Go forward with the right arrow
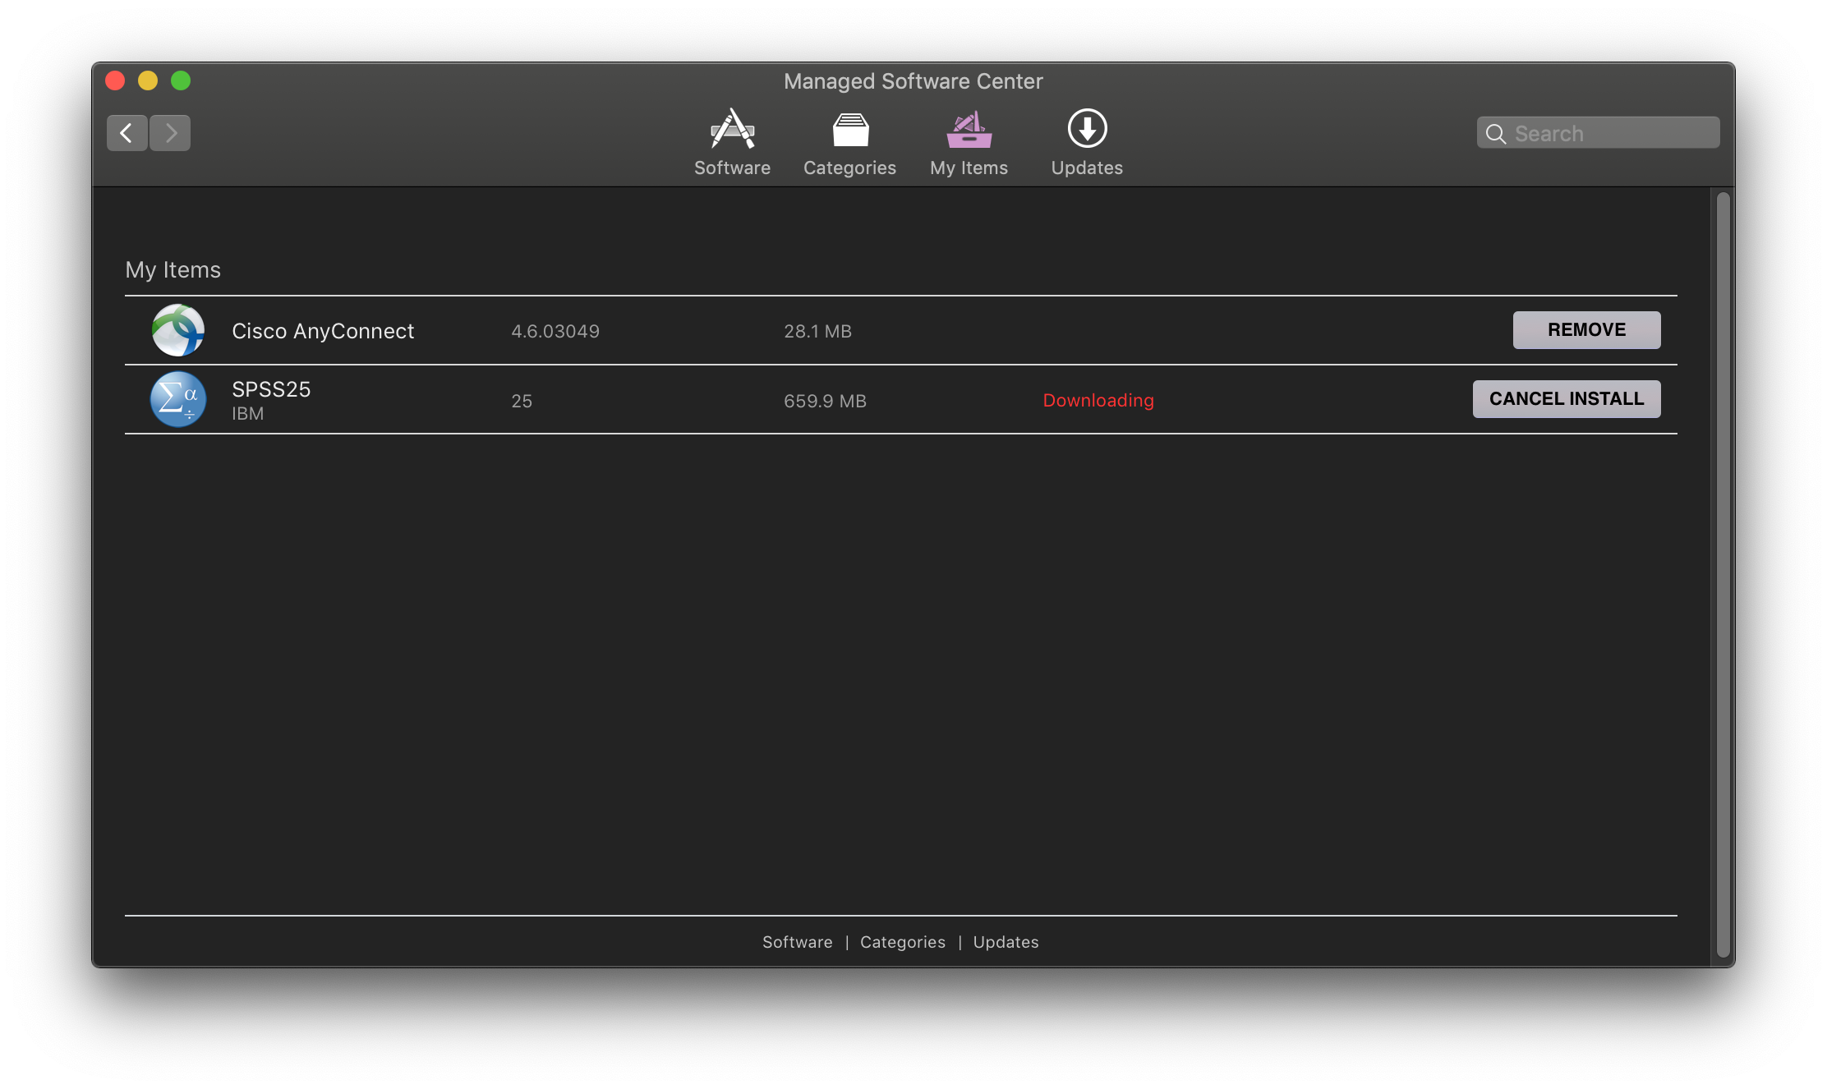This screenshot has height=1089, width=1827. [170, 133]
